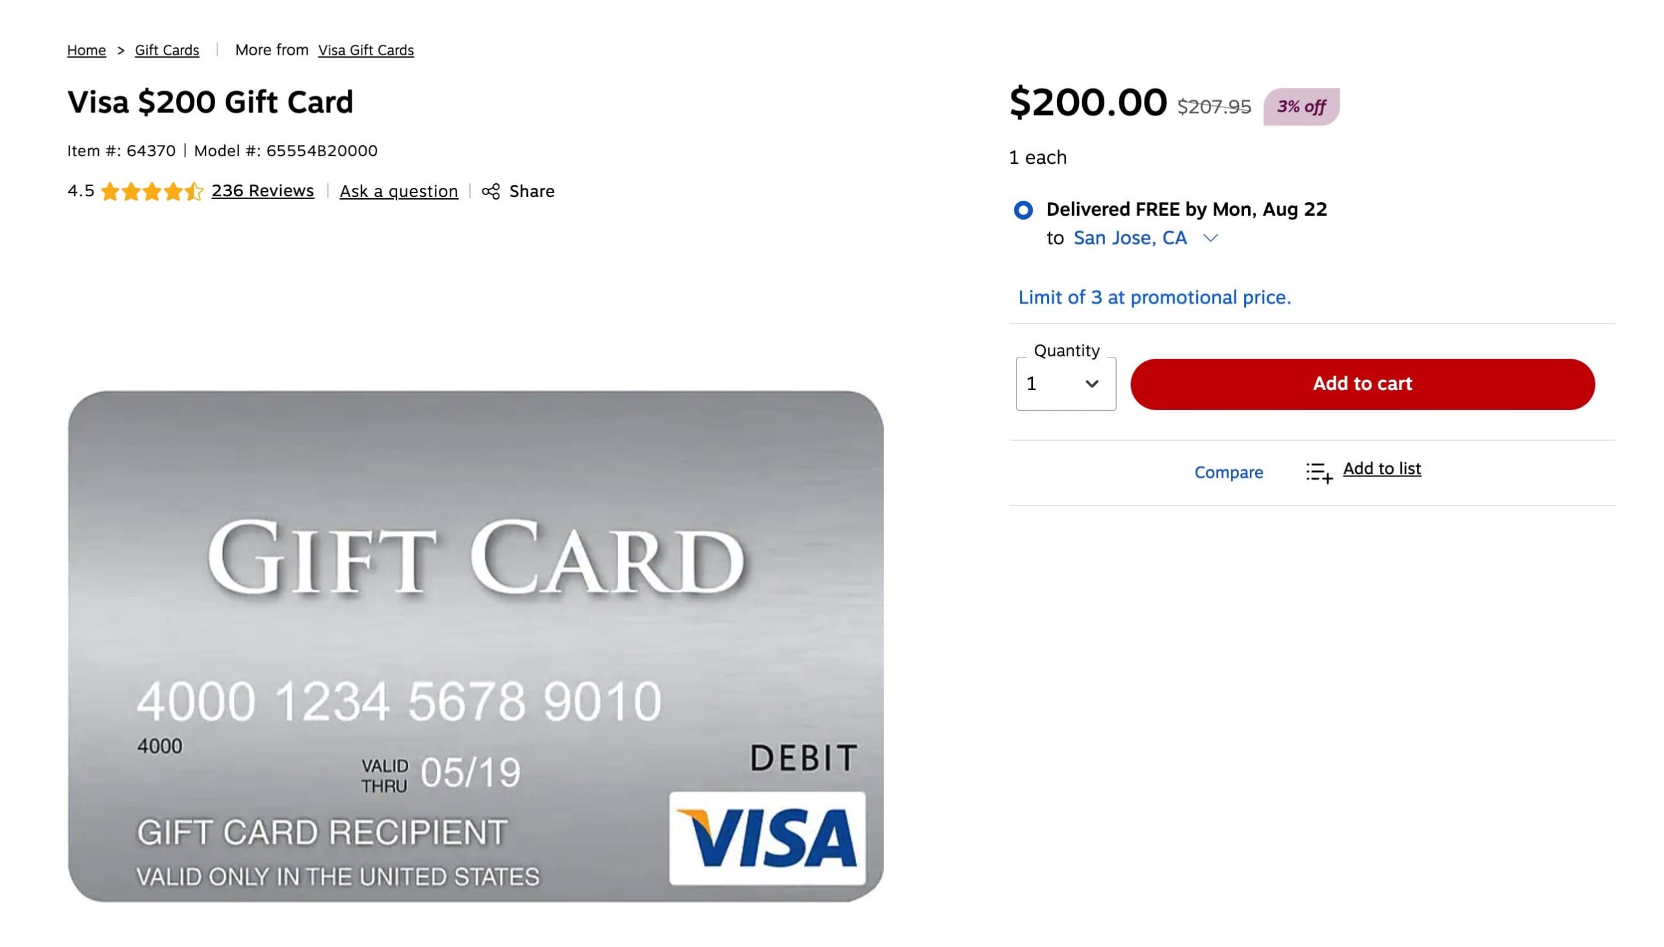Open the Limit of 3 promotional notice

1154,297
